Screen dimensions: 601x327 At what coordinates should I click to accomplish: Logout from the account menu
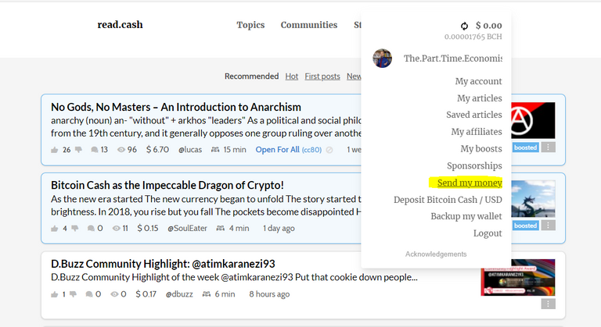coord(488,233)
